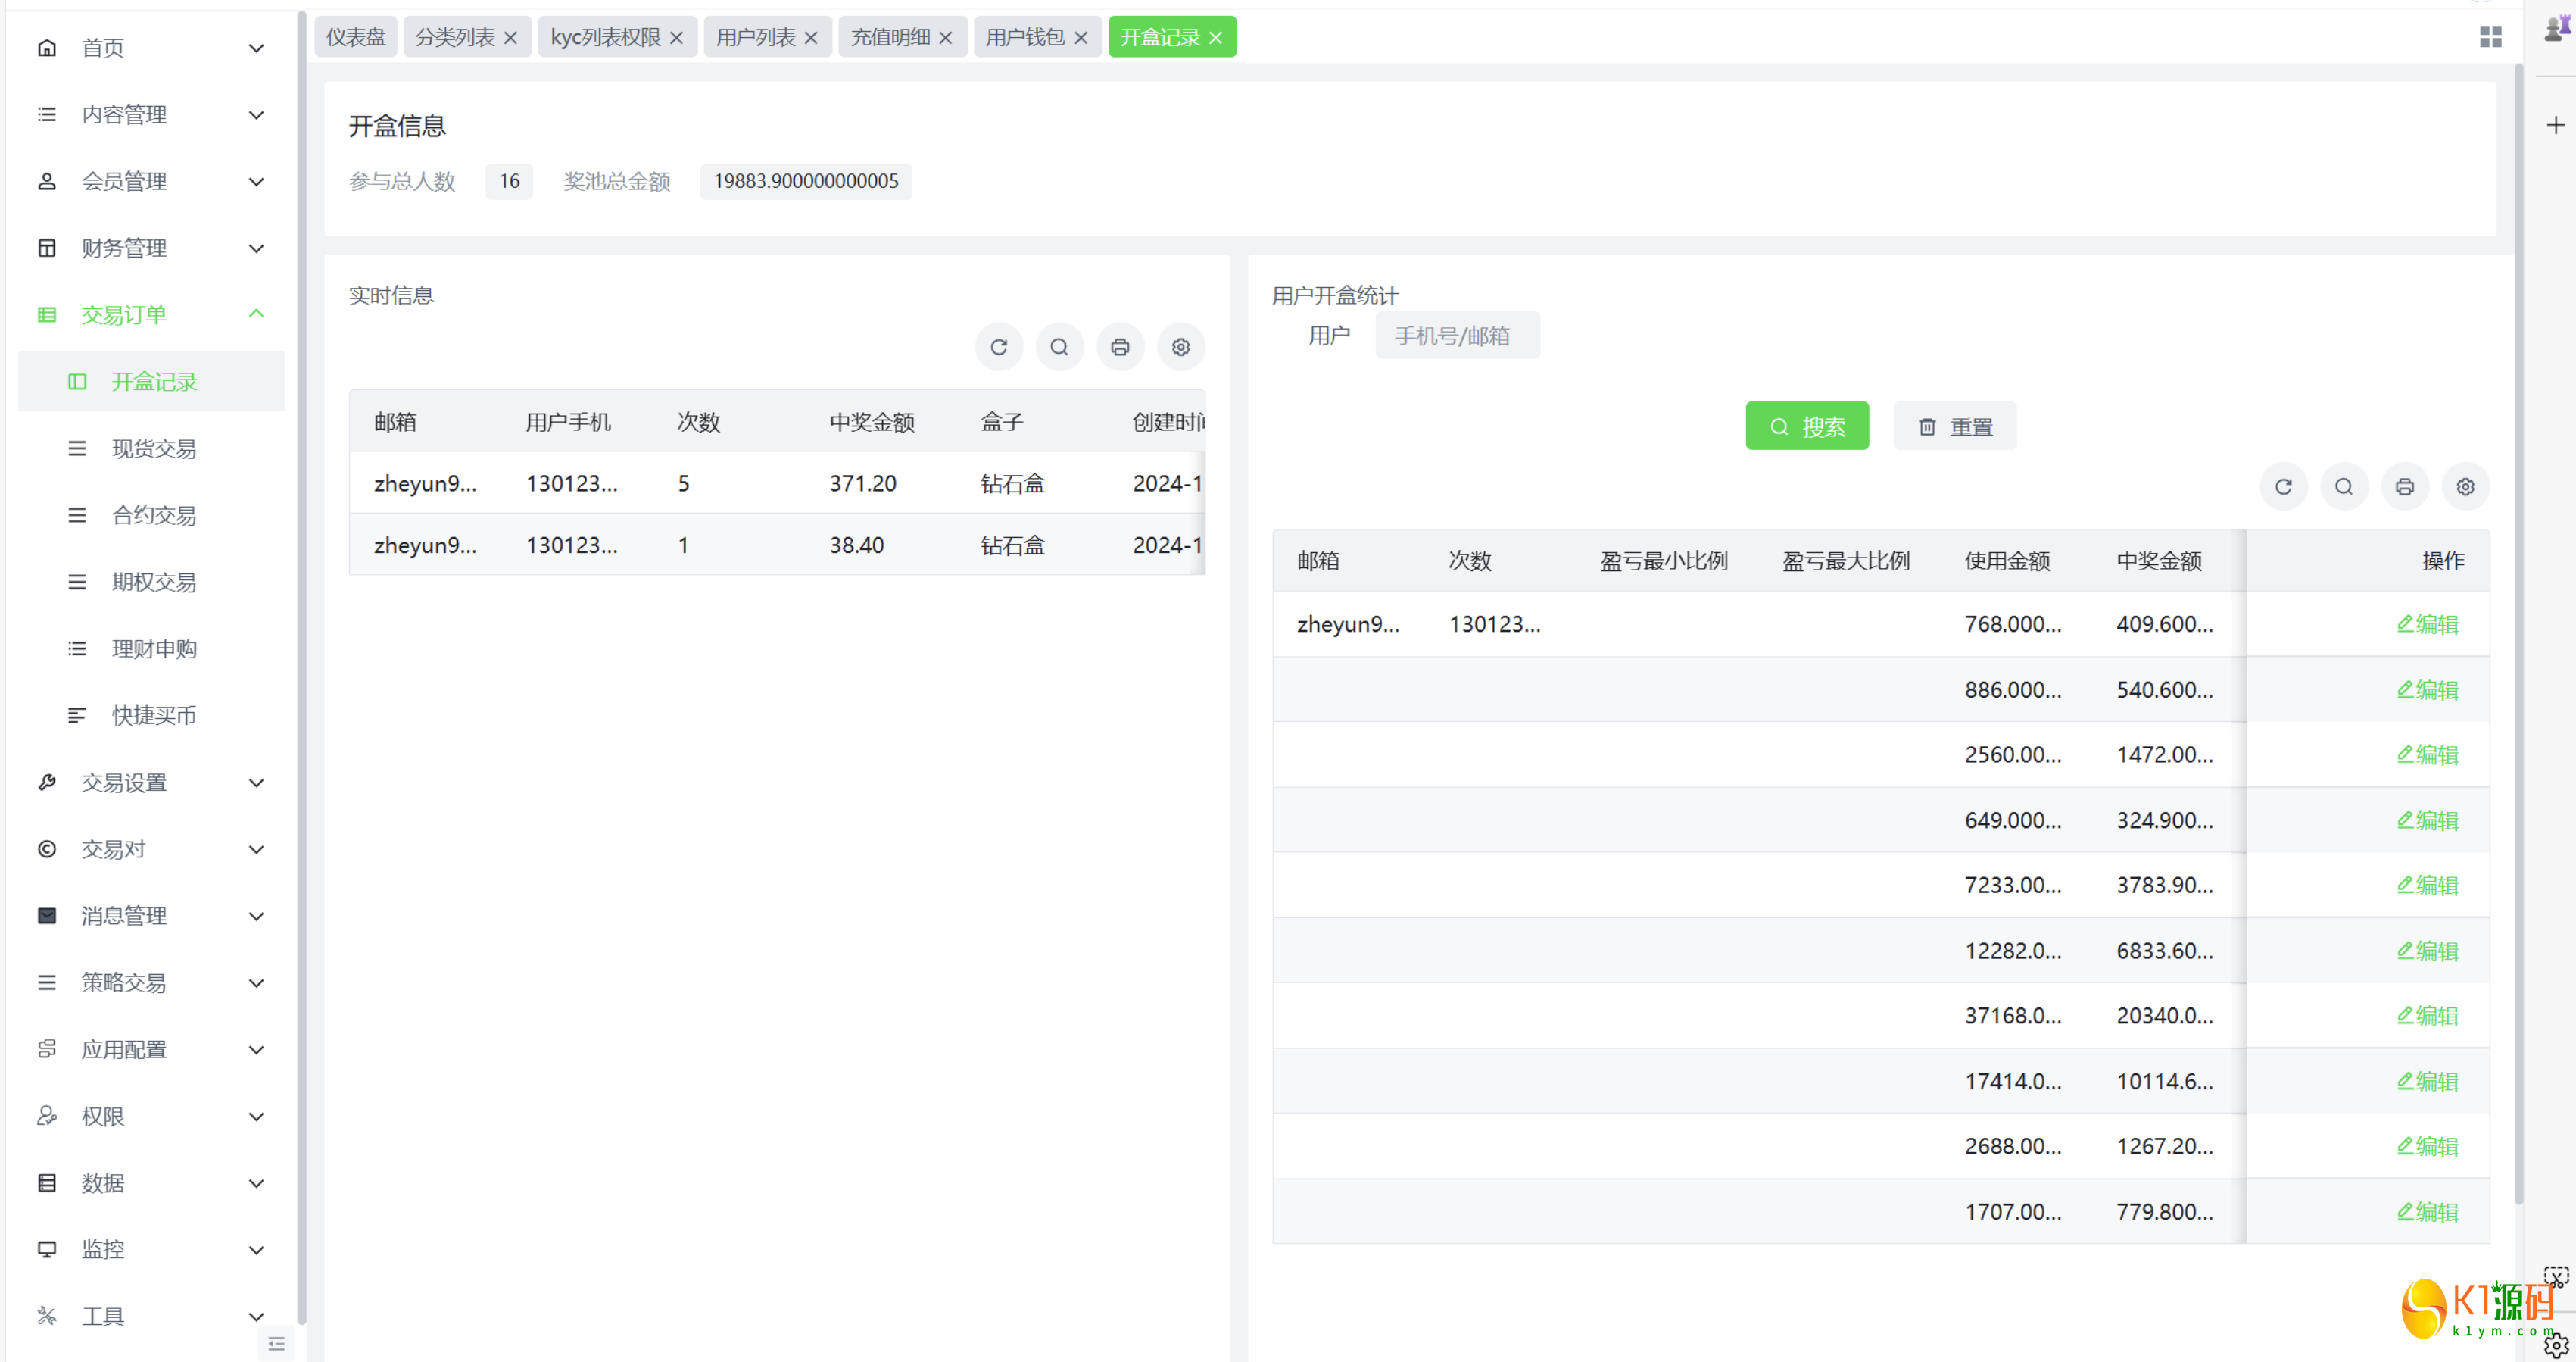Close the 用户钱包 tab
This screenshot has width=2576, height=1362.
1081,38
